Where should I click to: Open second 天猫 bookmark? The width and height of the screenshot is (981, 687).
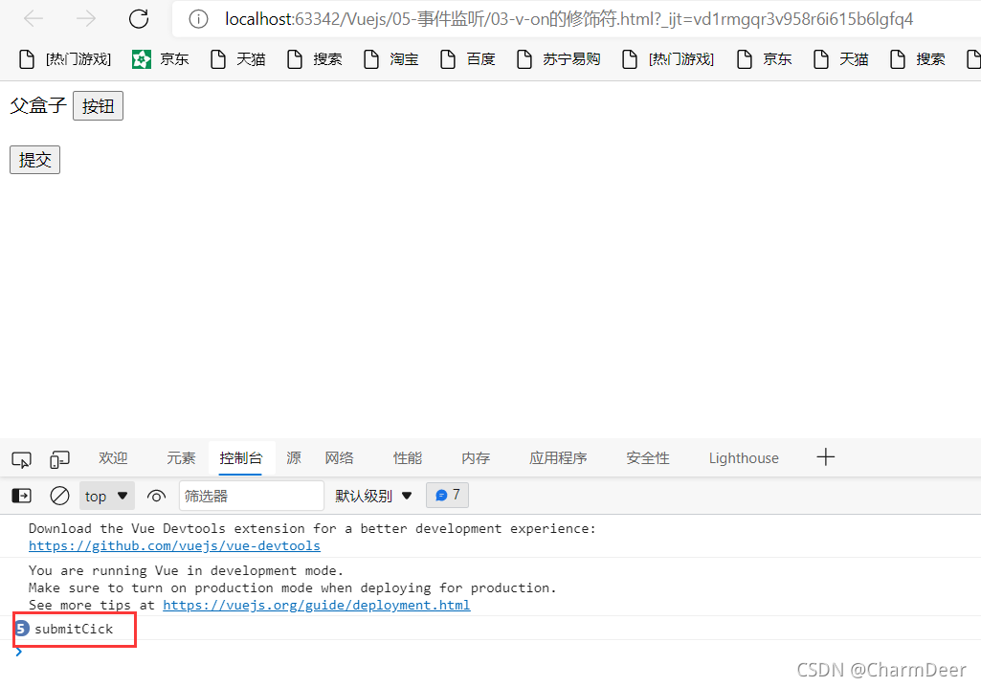(x=841, y=59)
